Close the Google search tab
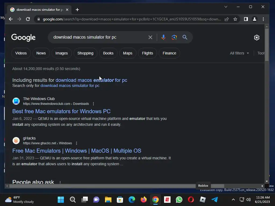 point(67,10)
